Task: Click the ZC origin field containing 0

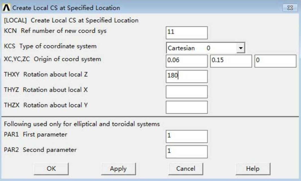Action: tap(275, 61)
